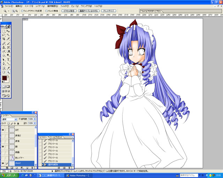Select the Move tool
223x178 pixels.
click(8, 31)
